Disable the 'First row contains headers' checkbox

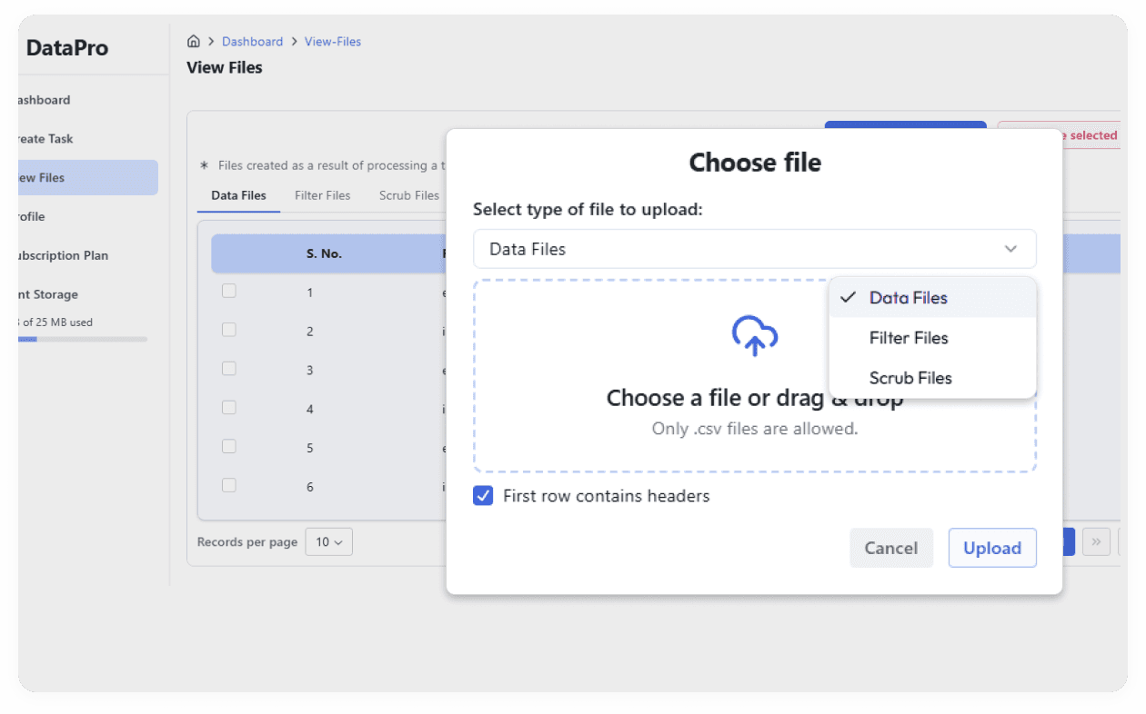click(482, 496)
